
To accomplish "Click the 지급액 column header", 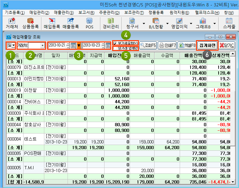I will [x=96, y=55].
